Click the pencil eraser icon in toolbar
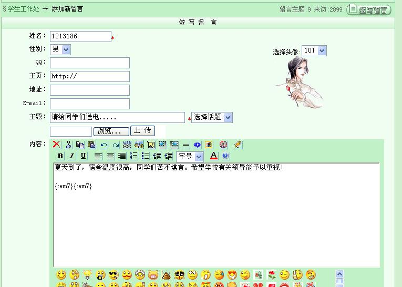Image resolution: width=402 pixels, height=287 pixels. pyautogui.click(x=238, y=145)
